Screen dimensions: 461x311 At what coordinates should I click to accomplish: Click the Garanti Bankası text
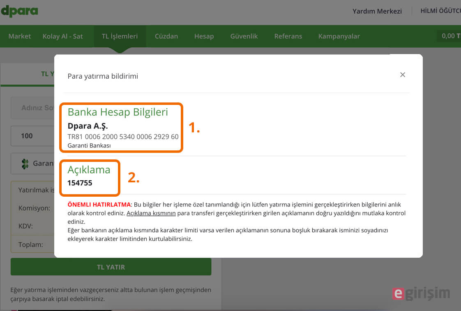click(89, 146)
